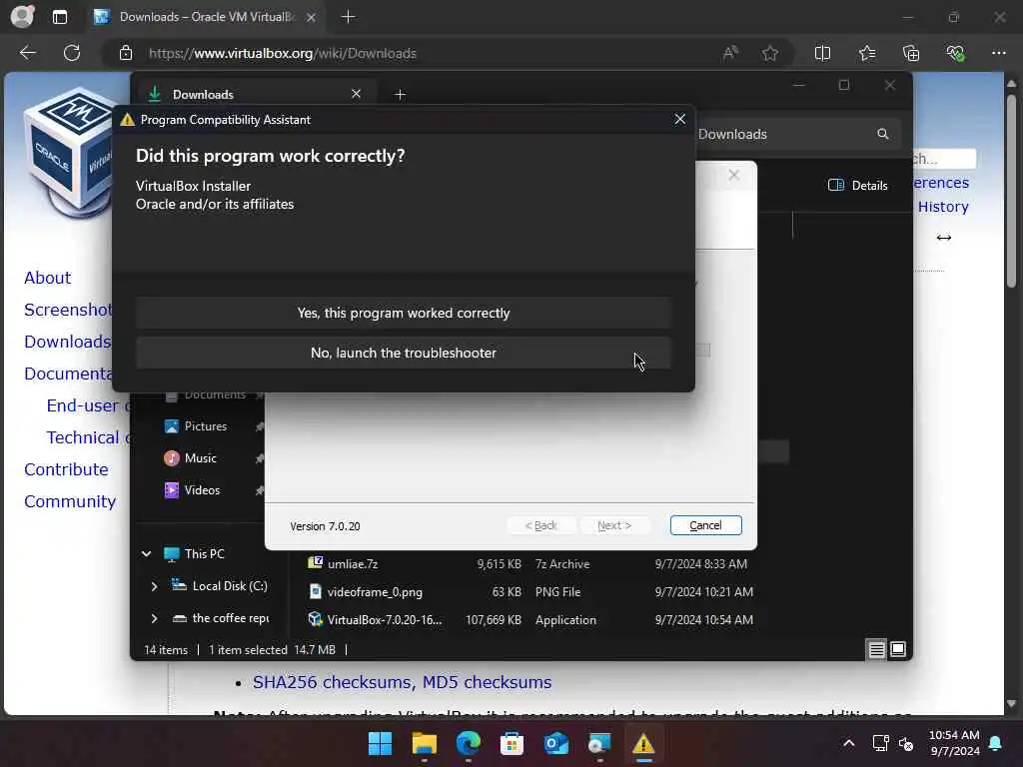Open Edge tab actions menu icon

point(59,17)
